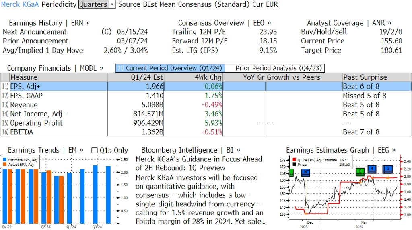Screen dimensions: 412x230
Task: Click the N+ news marker on graph
Action: 306,172
